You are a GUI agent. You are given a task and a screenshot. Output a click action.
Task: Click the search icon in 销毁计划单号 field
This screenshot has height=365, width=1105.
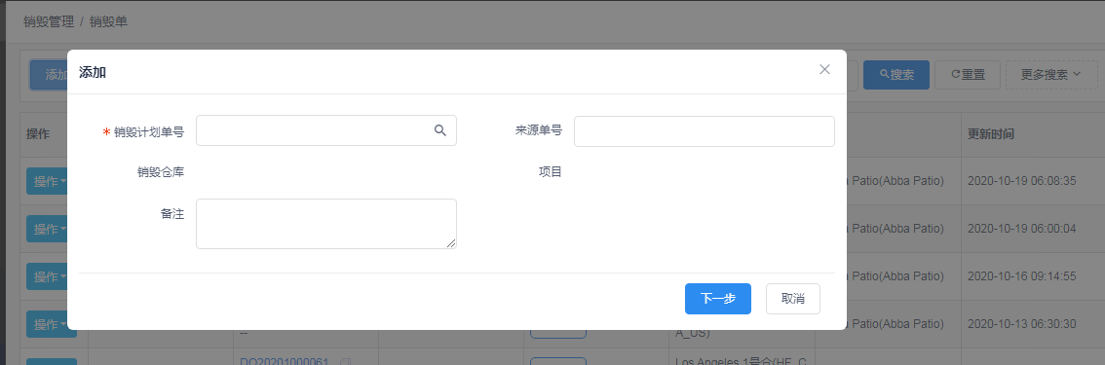[439, 130]
